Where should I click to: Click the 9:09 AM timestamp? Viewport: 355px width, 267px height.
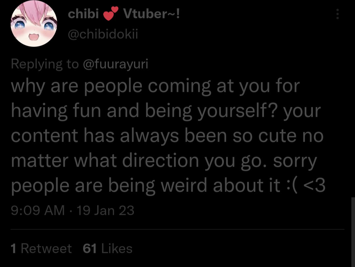point(37,210)
